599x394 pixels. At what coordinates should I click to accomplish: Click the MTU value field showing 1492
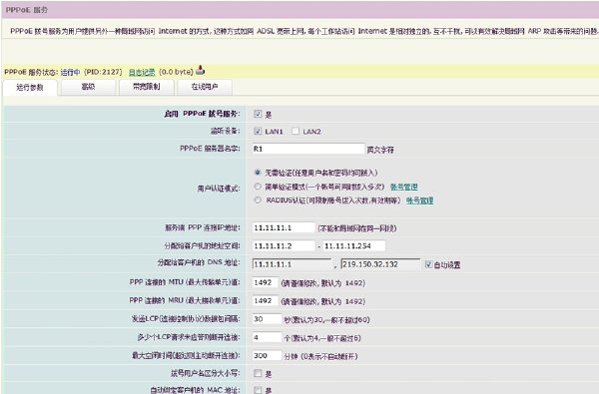pyautogui.click(x=266, y=282)
